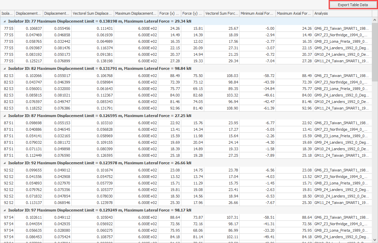Collapse the Isolator ID: 77 group
The height and width of the screenshot is (243, 378).
[4, 21]
